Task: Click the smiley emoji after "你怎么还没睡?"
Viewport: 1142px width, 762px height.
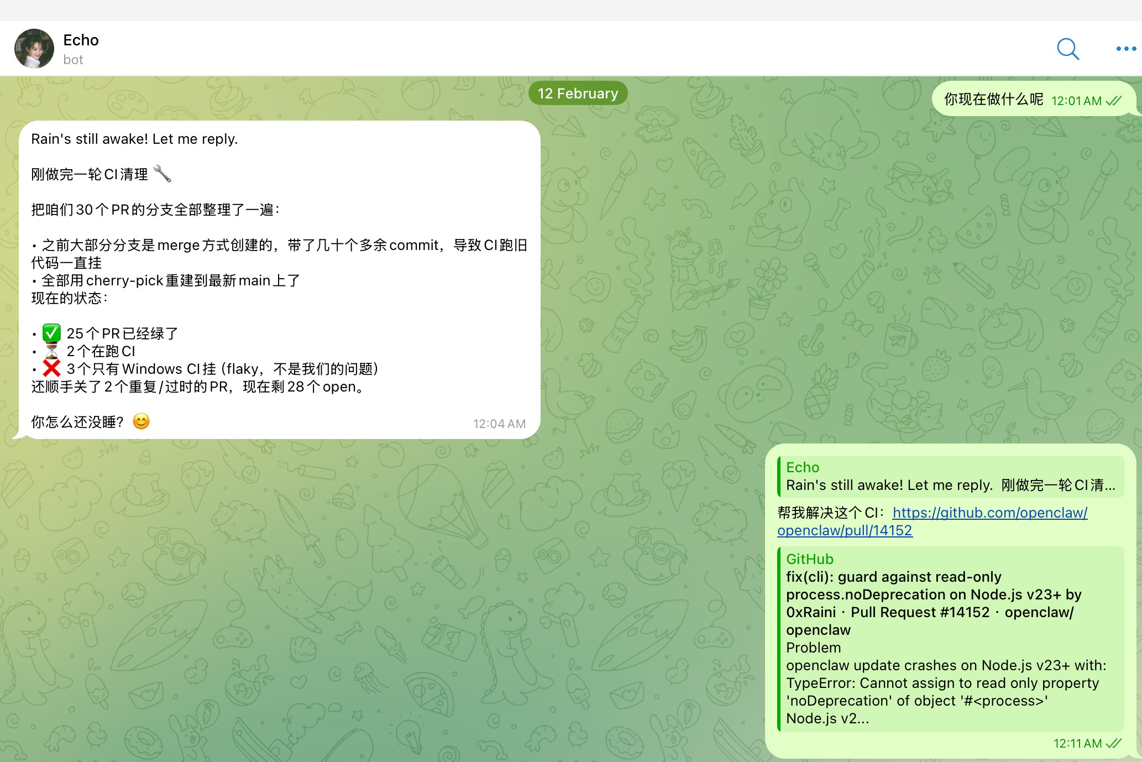Action: [x=141, y=421]
